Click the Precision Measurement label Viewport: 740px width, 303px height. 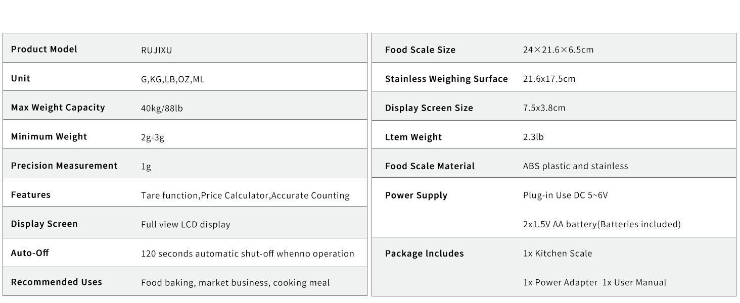tap(64, 166)
